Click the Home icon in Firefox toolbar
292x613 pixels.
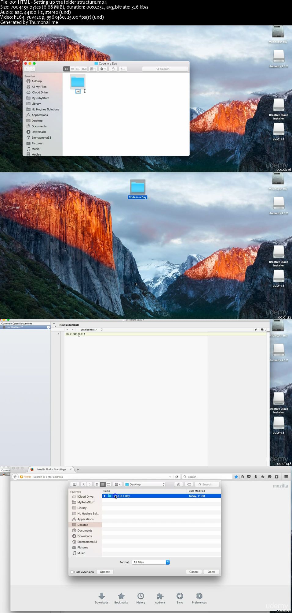point(263,477)
